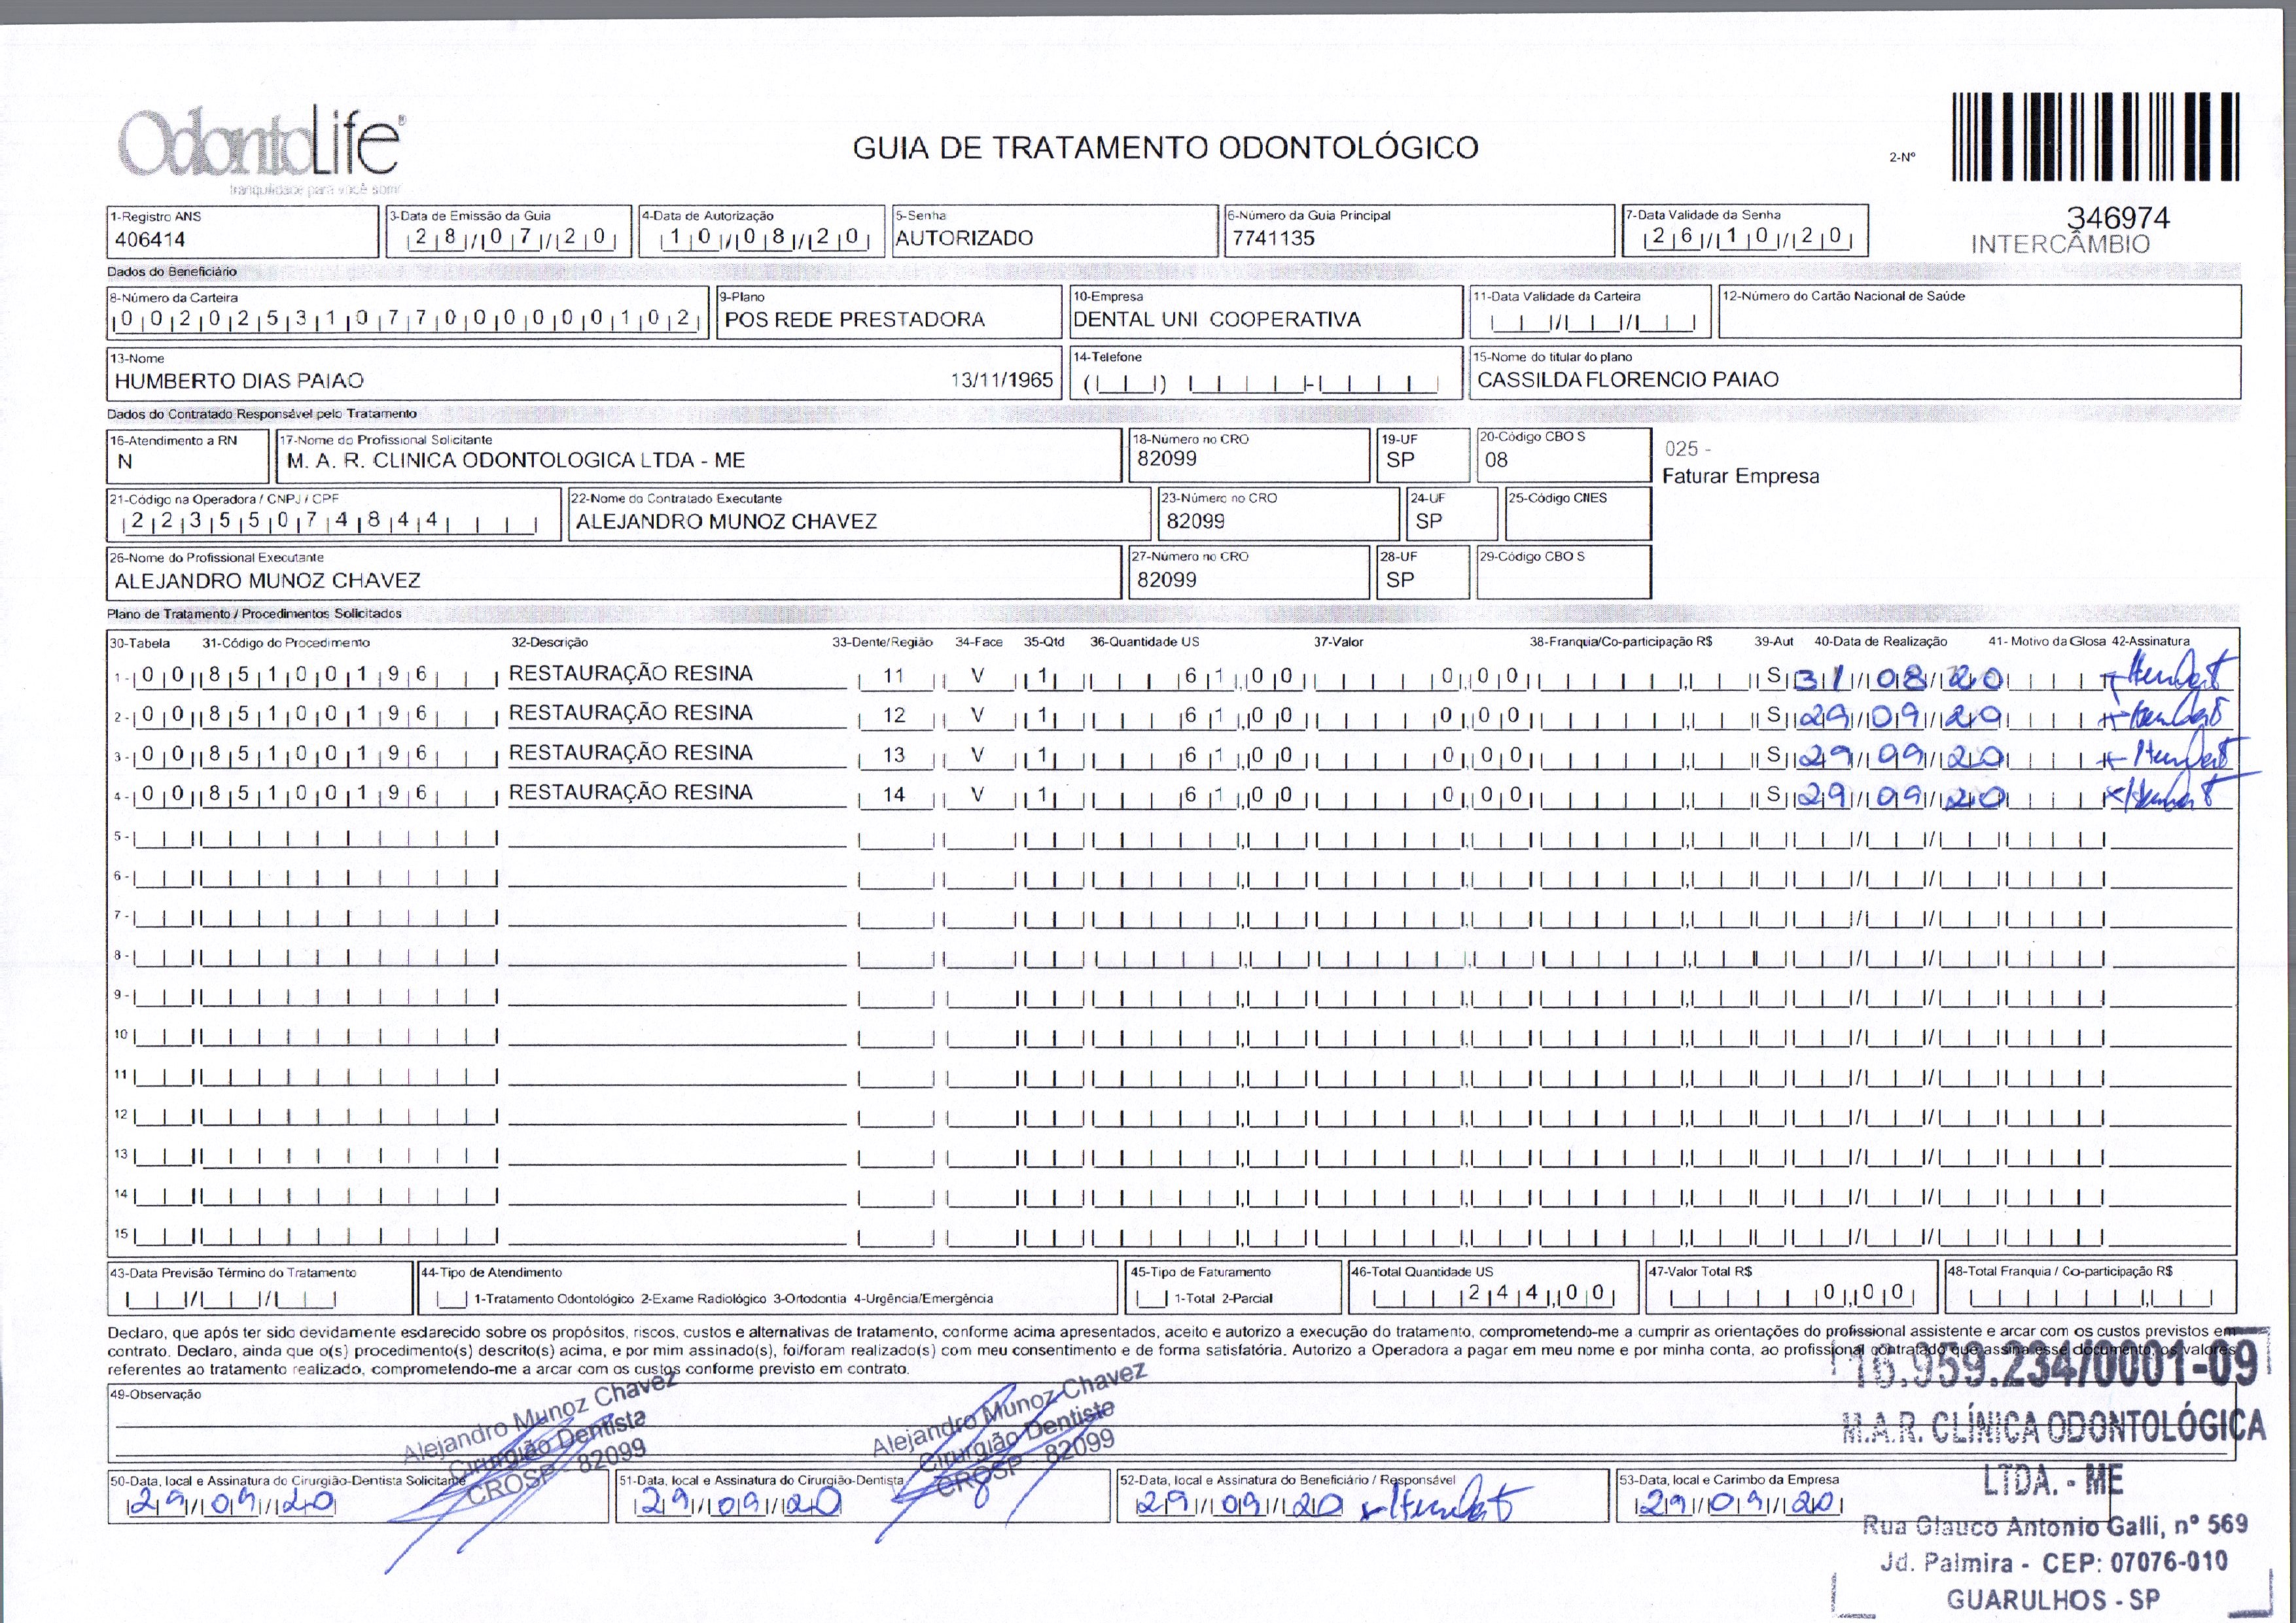Click beneficiary name HUMBERTO DIAS PAIAO
This screenshot has height=1623, width=2296.
coord(239,381)
